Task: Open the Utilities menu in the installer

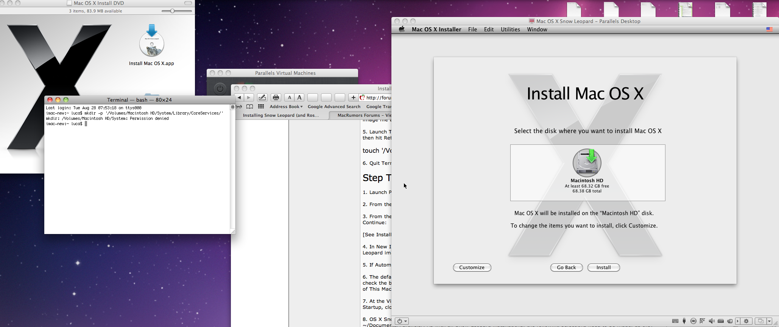Action: click(510, 29)
